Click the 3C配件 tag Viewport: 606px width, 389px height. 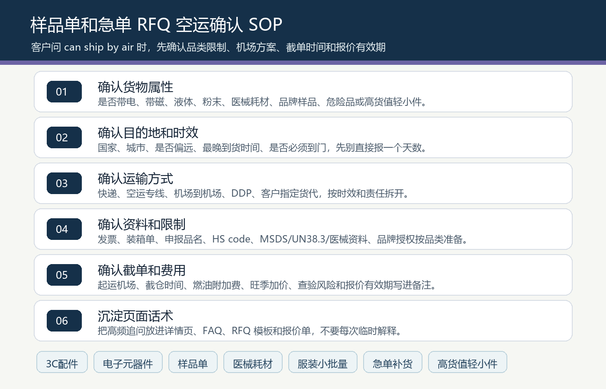[62, 362]
